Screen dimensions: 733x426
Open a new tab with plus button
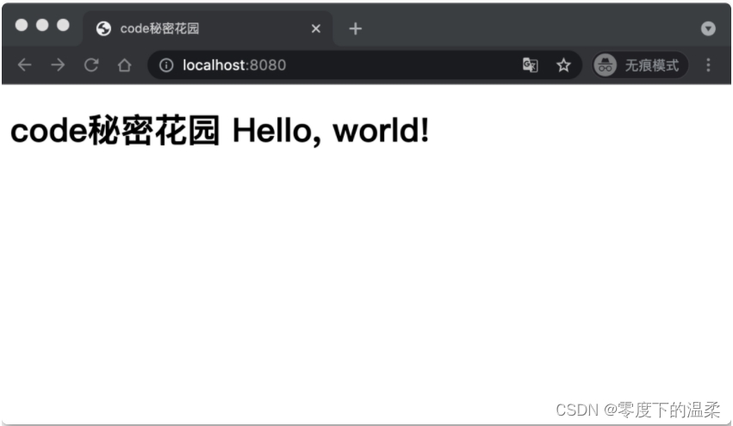coord(355,28)
